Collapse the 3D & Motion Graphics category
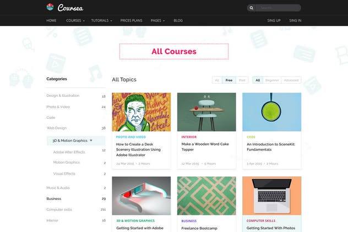This screenshot has height=232, width=348. pyautogui.click(x=76, y=141)
